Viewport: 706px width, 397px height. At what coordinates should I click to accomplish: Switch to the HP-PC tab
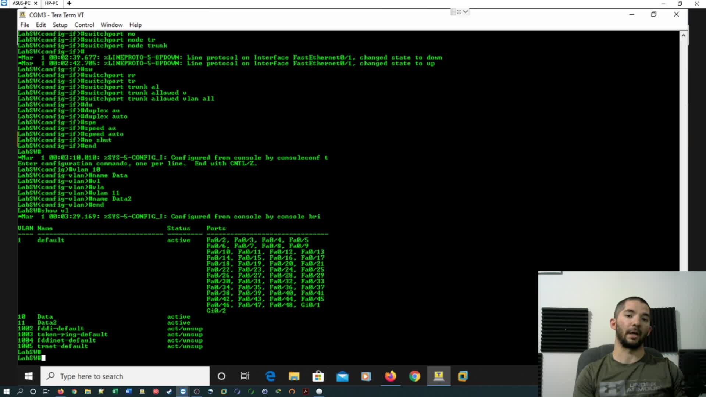51,3
